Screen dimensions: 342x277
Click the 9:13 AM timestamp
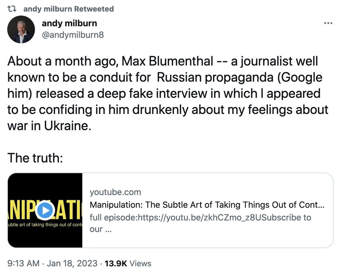pyautogui.click(x=23, y=263)
